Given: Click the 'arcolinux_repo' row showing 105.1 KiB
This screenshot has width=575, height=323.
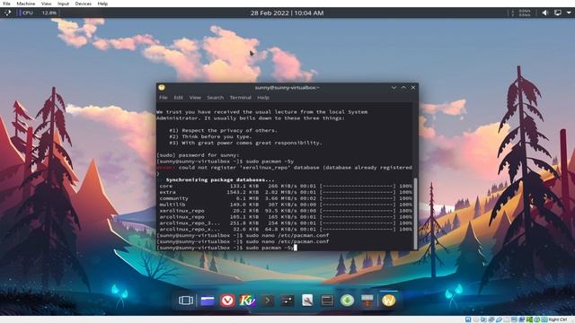Looking at the screenshot, I should pyautogui.click(x=286, y=217).
